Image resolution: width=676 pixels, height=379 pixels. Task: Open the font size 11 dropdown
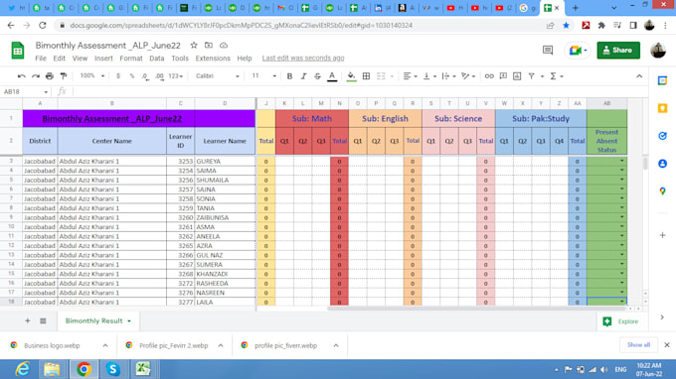coord(263,76)
